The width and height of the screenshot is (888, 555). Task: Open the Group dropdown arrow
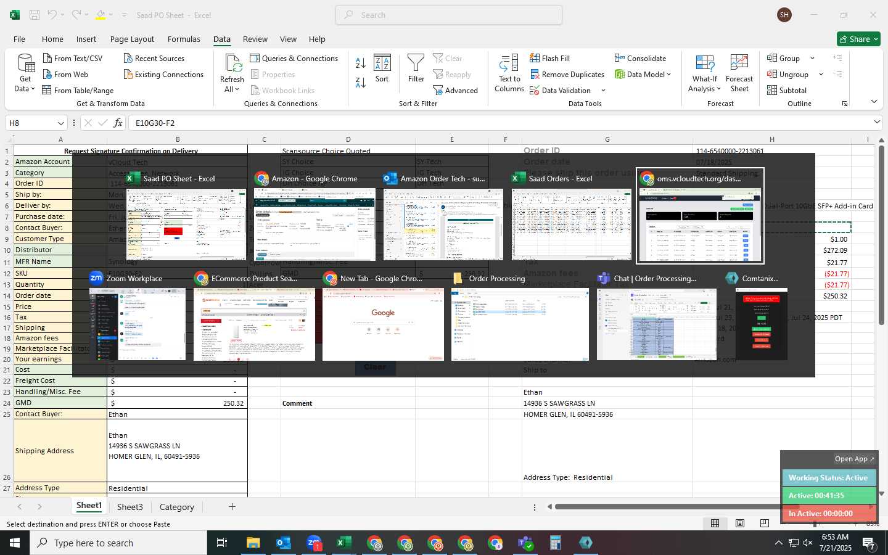[x=812, y=58]
